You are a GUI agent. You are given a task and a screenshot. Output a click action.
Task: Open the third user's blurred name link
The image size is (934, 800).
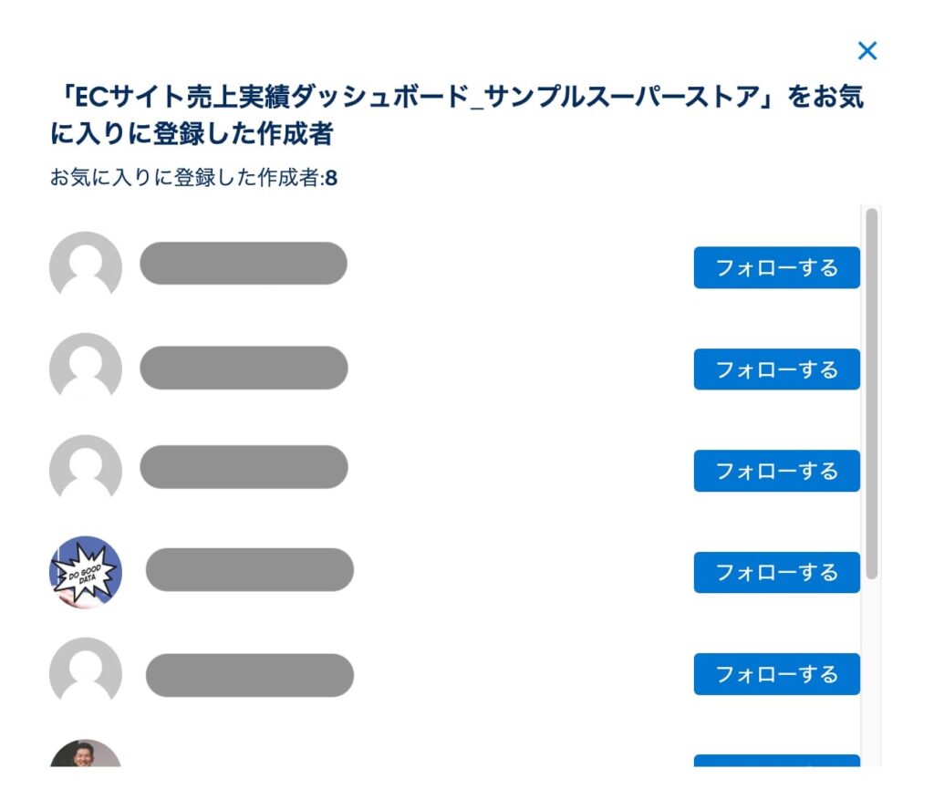pos(244,467)
